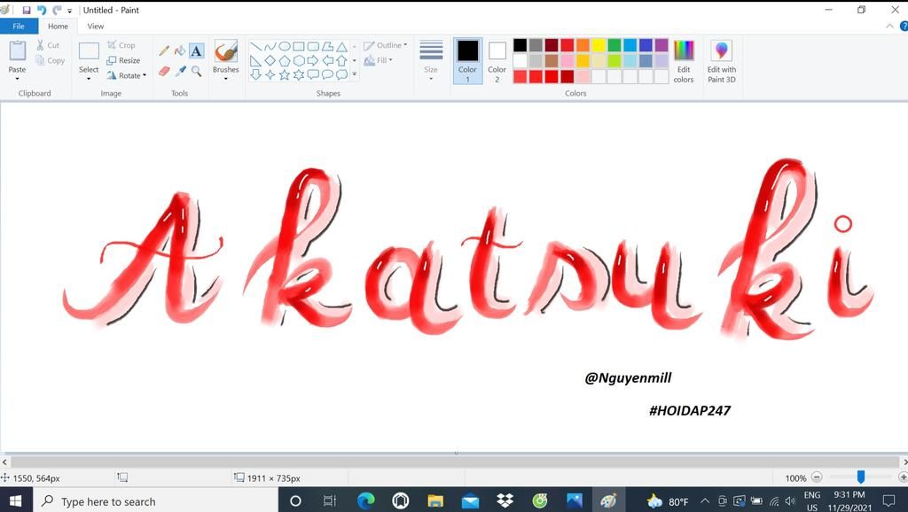Click the Resize button
Screen dimensions: 908x512
[123, 60]
